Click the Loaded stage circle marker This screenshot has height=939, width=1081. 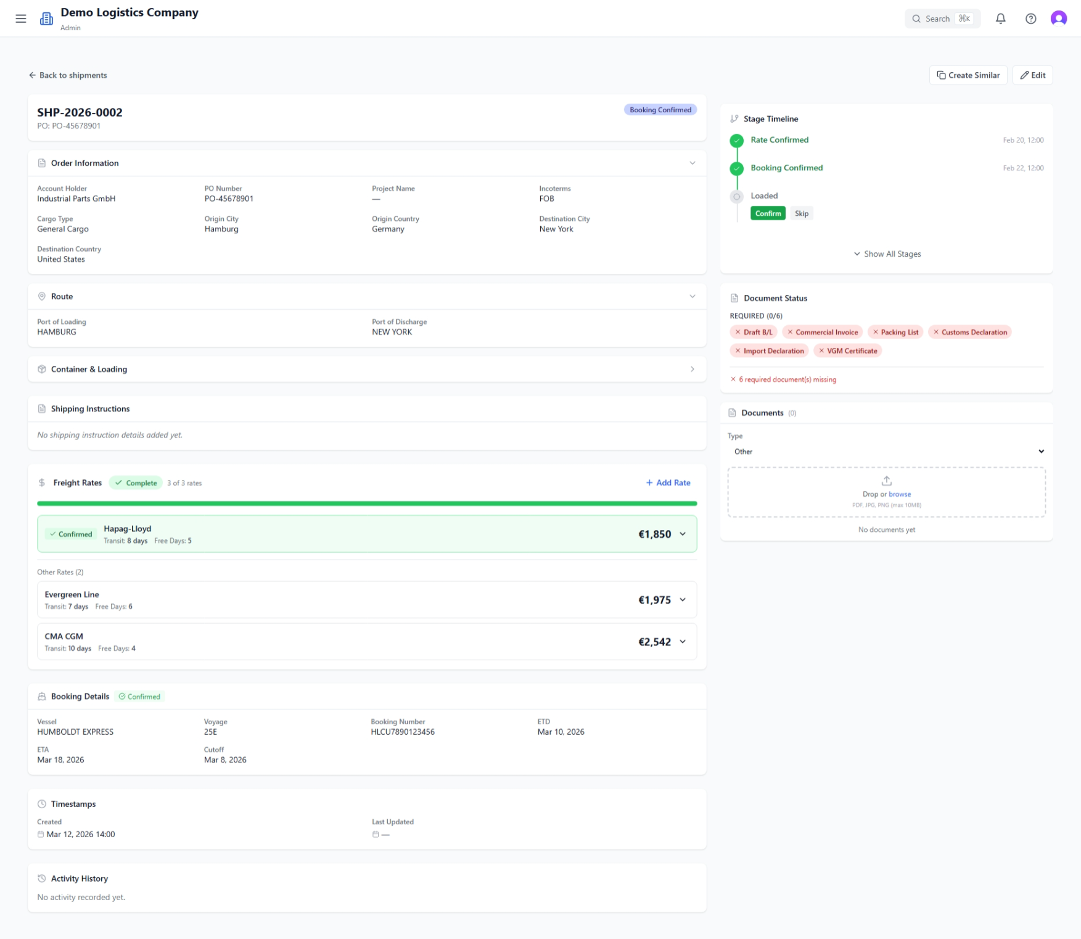tap(736, 197)
